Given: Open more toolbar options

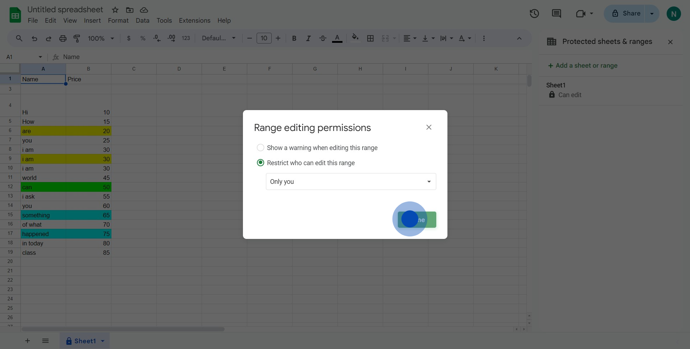Looking at the screenshot, I should click(x=484, y=38).
